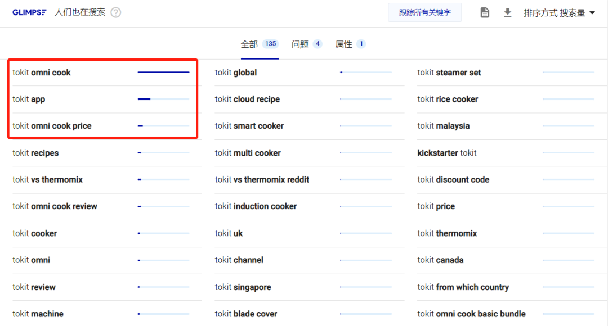Screen dimensions: 608x326
Task: Click the export sheet file icon
Action: click(485, 12)
